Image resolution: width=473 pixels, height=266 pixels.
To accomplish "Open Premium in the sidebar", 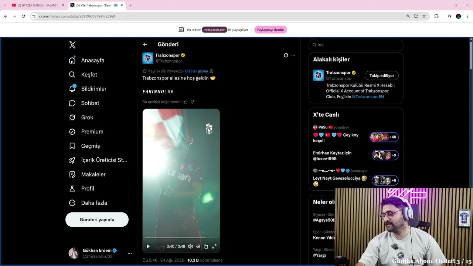I will pos(86,132).
